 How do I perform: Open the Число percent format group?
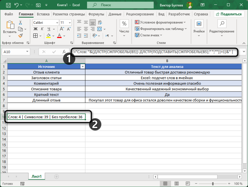click(124, 27)
